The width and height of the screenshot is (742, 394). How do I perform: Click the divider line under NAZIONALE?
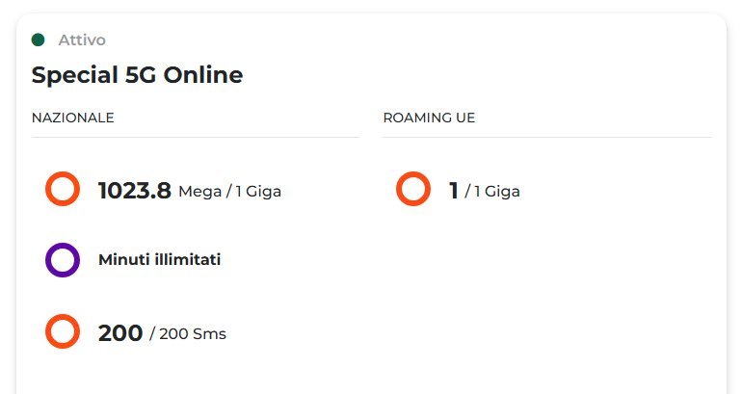[195, 137]
